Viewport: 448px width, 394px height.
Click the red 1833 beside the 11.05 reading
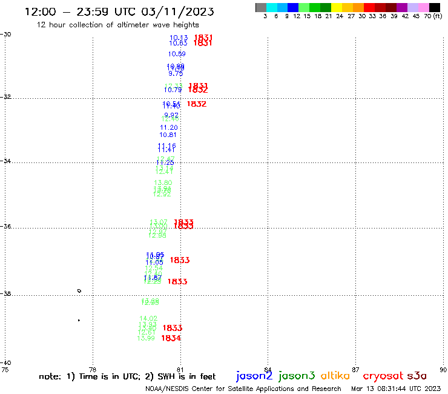click(x=180, y=260)
